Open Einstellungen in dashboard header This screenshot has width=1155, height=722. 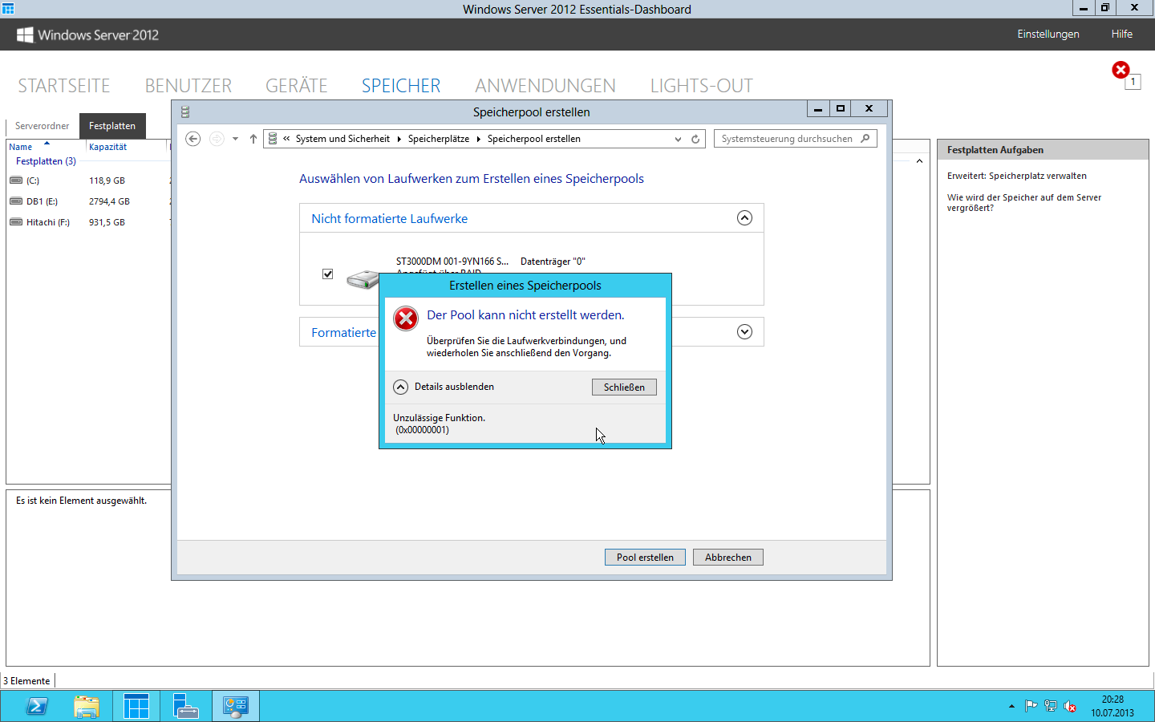pos(1048,34)
